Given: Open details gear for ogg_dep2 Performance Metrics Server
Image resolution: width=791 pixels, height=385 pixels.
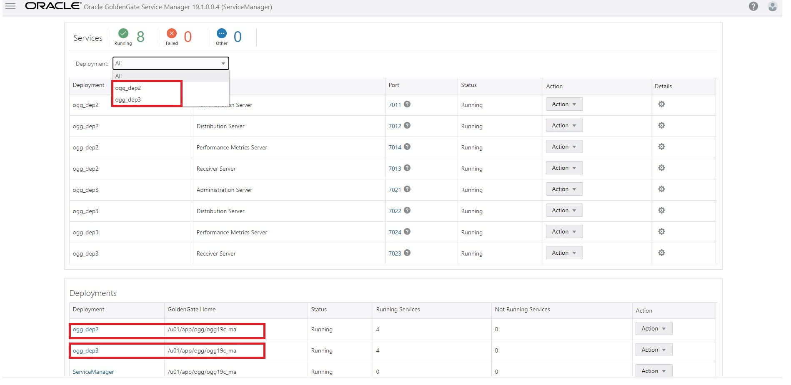Looking at the screenshot, I should [661, 147].
